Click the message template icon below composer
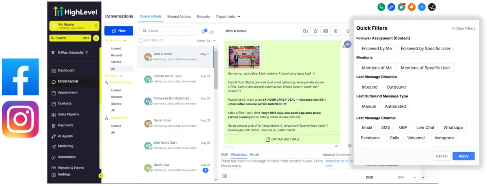Screen dimensions: 487x186 [224, 176]
